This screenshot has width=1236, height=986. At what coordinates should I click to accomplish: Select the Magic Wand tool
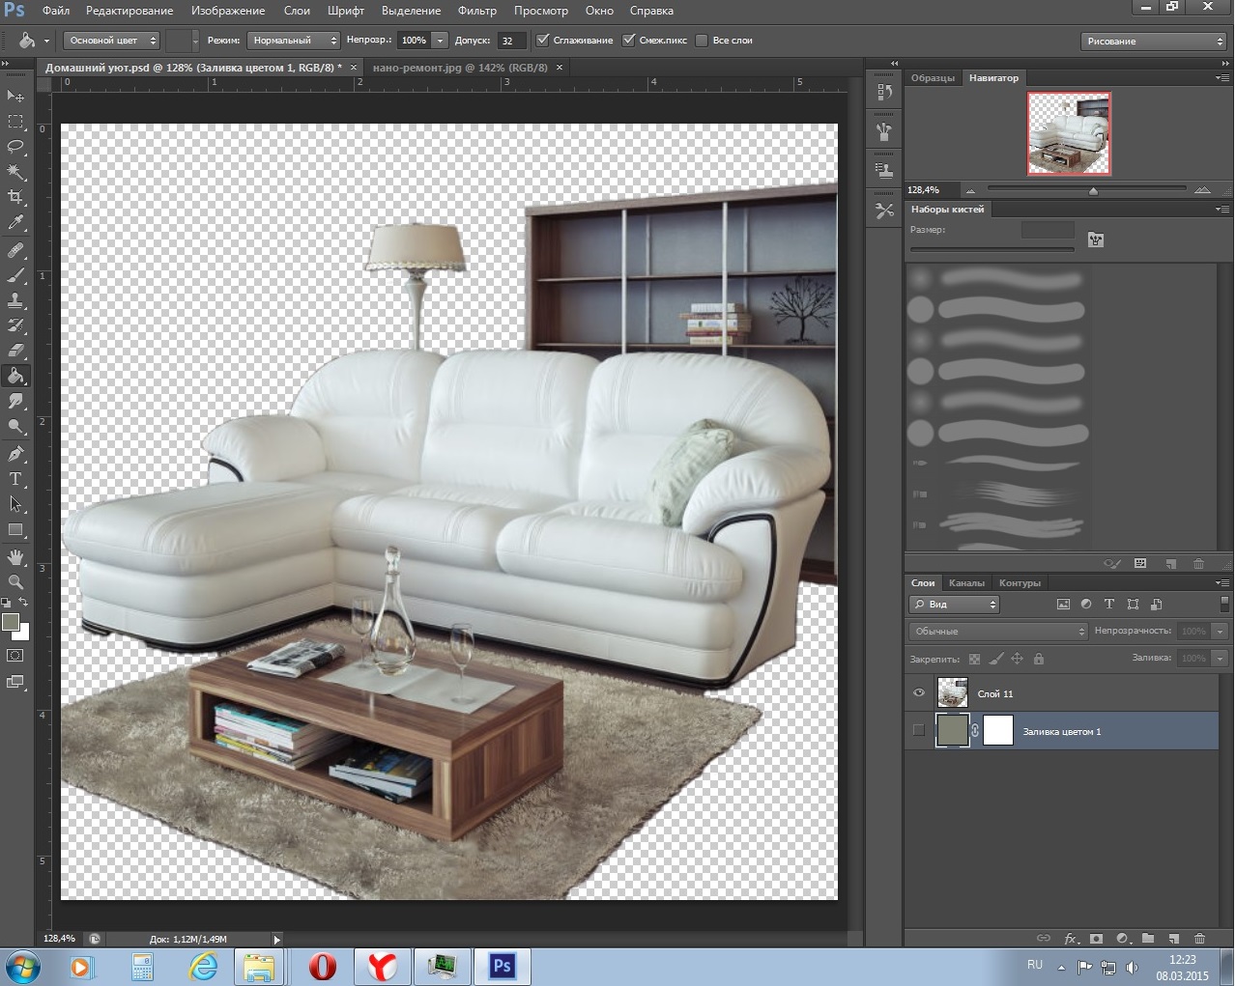point(15,172)
